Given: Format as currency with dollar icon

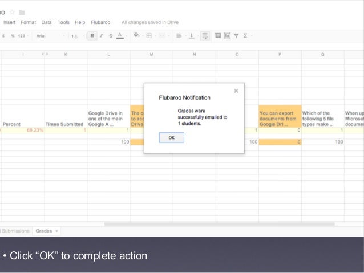Looking at the screenshot, I should pyautogui.click(x=3, y=36).
